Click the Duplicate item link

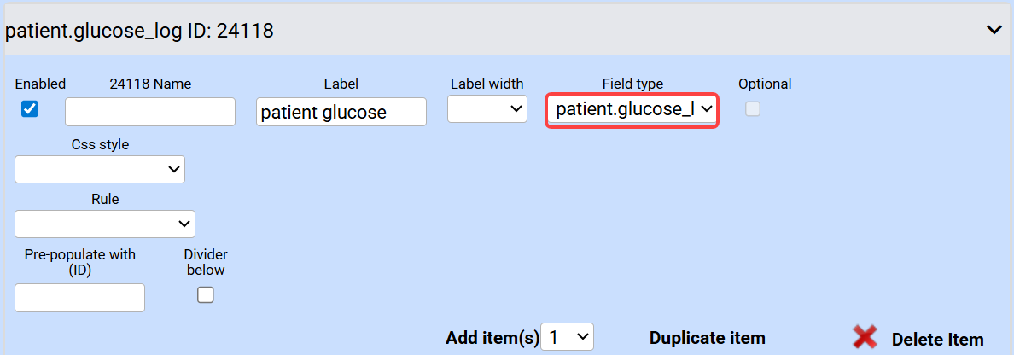pyautogui.click(x=707, y=338)
